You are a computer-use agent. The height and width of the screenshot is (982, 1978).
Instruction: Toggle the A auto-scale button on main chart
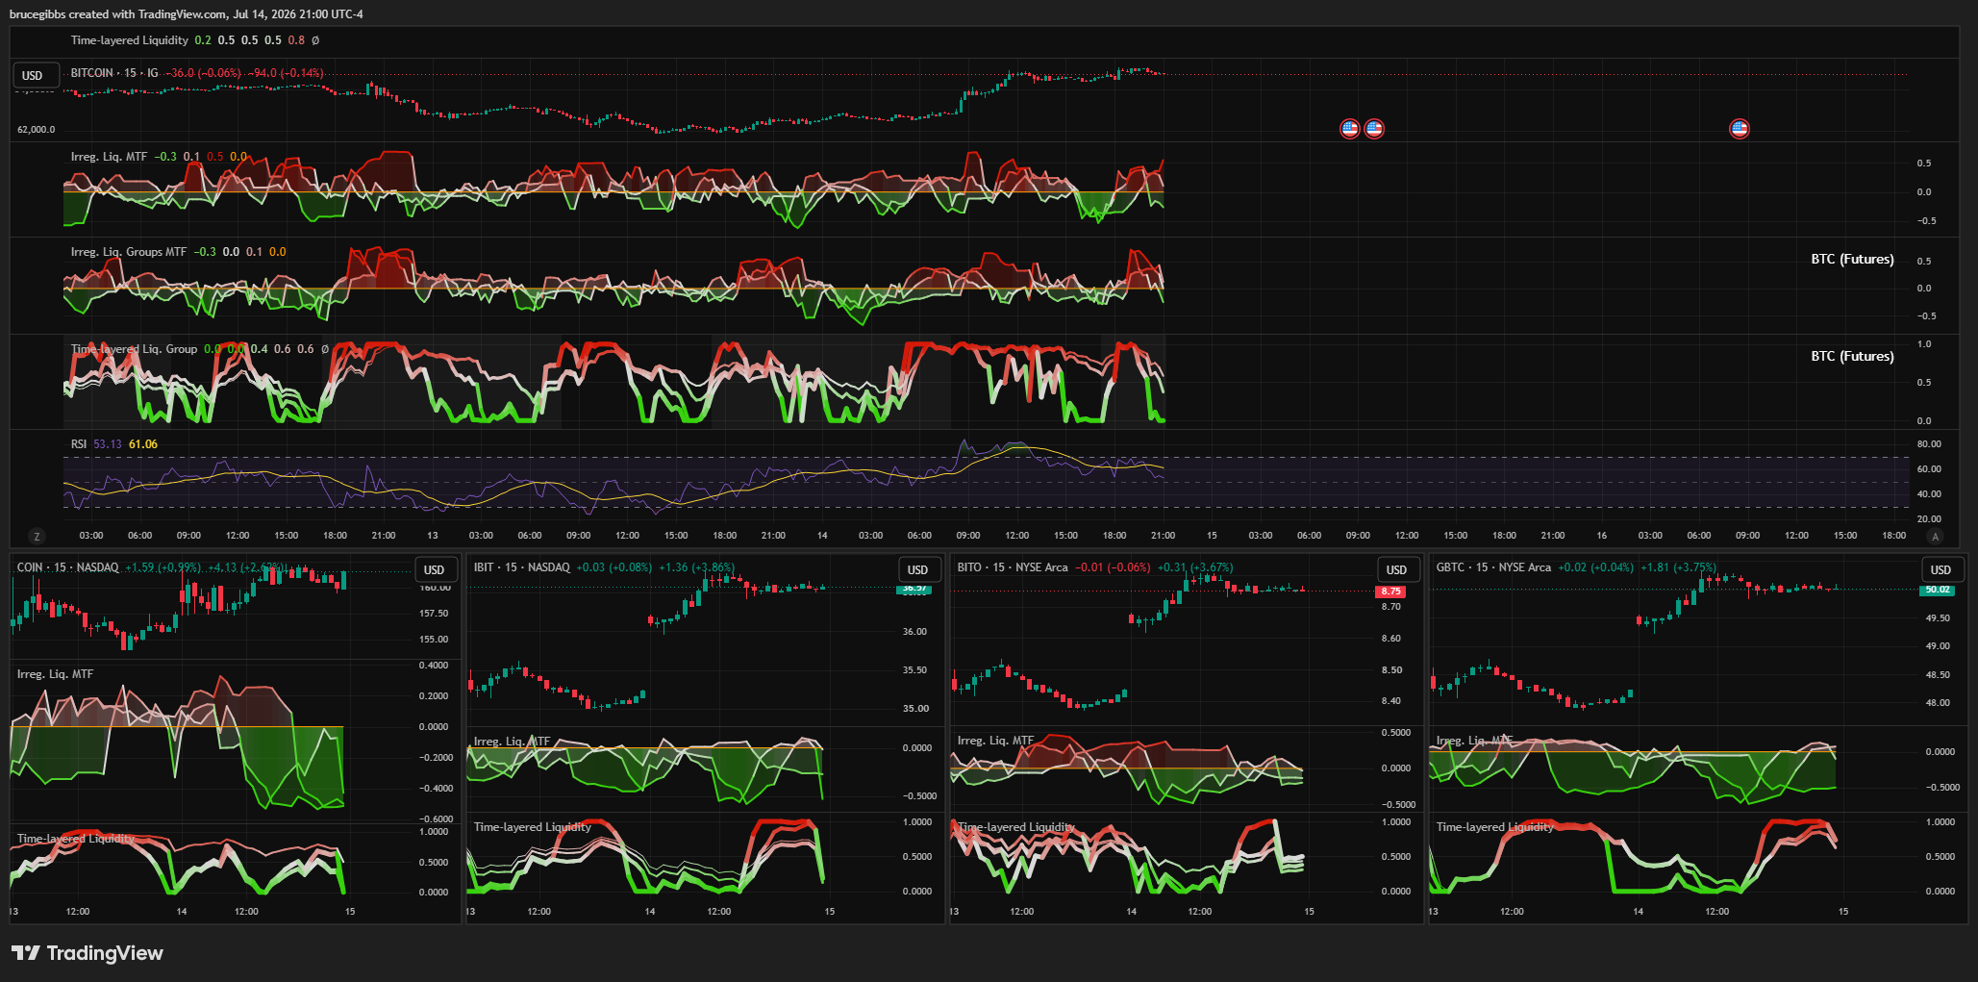pyautogui.click(x=1936, y=537)
